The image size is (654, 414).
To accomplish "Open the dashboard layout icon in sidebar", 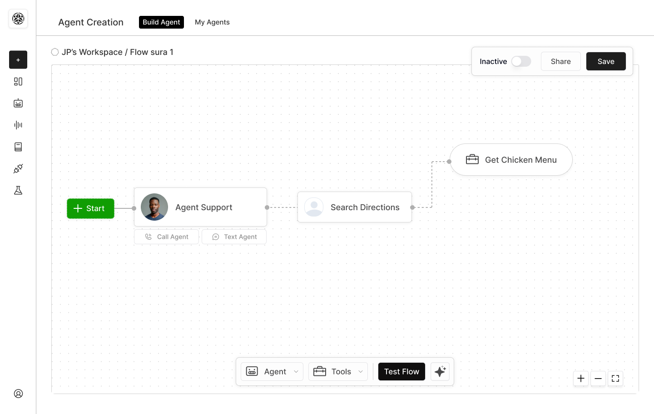I will (x=18, y=82).
